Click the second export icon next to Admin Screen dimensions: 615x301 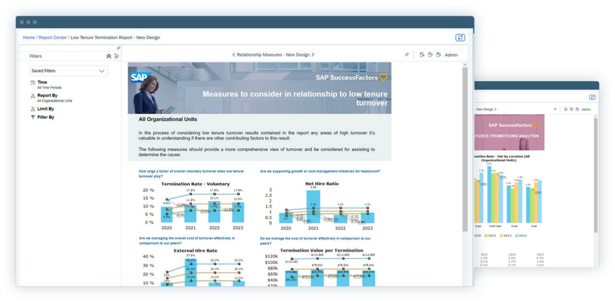click(x=430, y=55)
